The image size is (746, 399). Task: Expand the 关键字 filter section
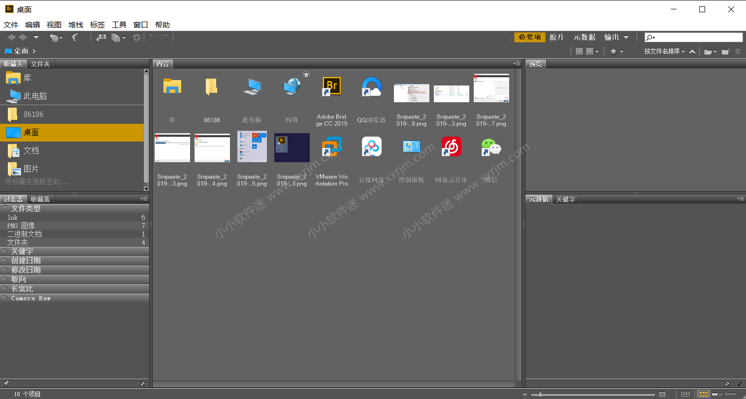[x=75, y=251]
